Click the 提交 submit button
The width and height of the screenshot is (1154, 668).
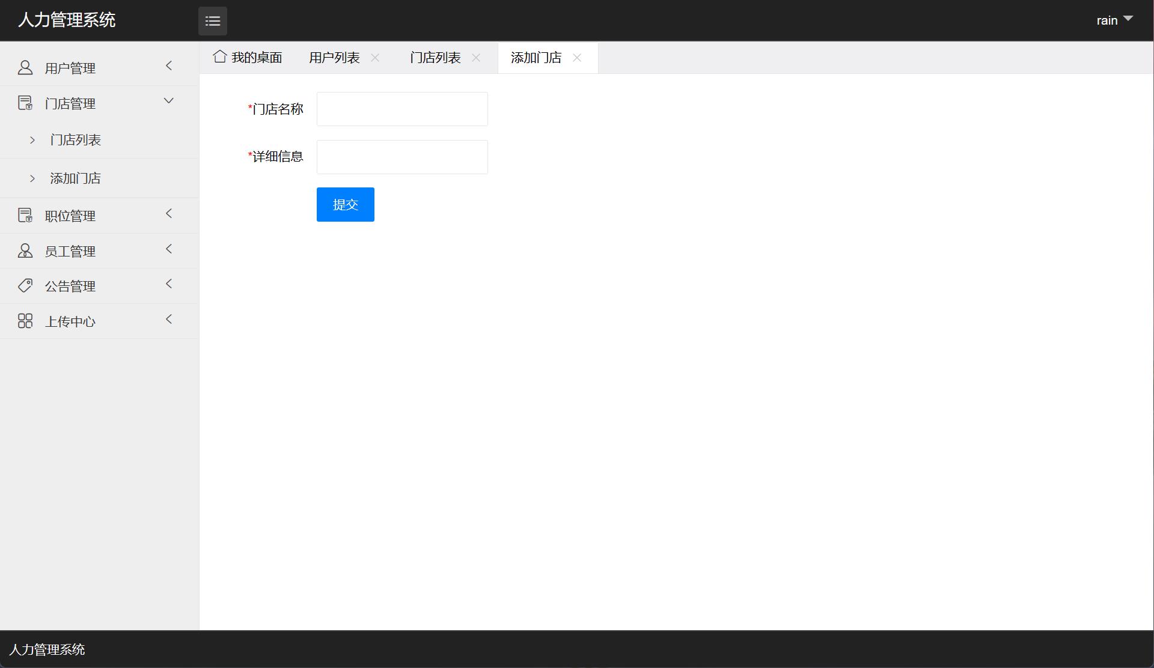point(345,204)
